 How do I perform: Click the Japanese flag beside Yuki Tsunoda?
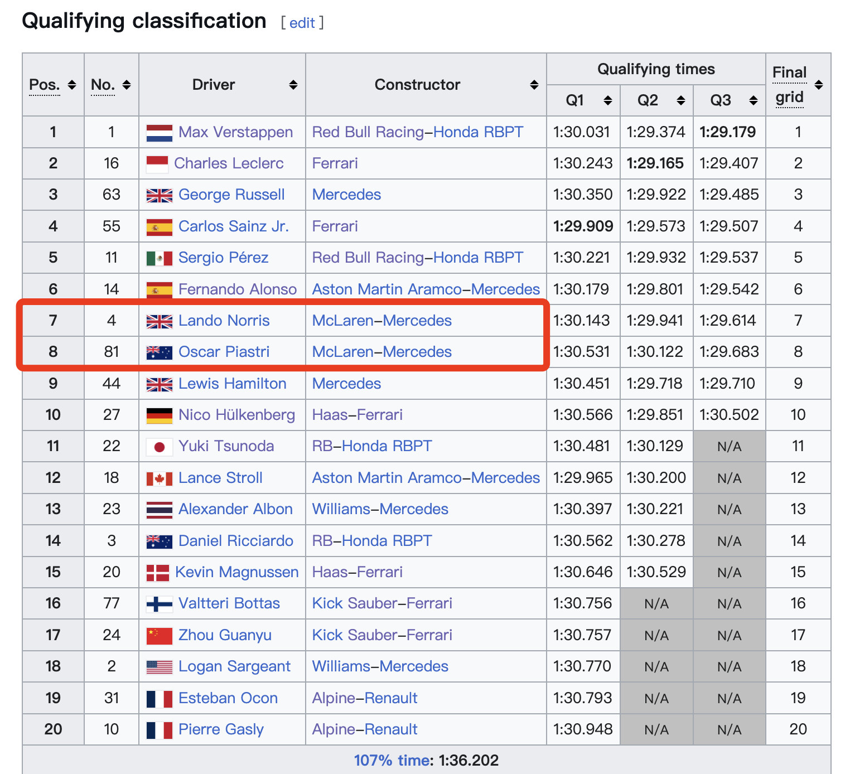[x=159, y=447]
